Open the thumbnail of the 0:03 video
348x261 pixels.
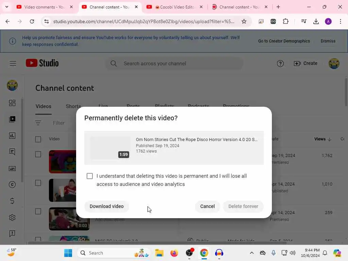(x=69, y=219)
